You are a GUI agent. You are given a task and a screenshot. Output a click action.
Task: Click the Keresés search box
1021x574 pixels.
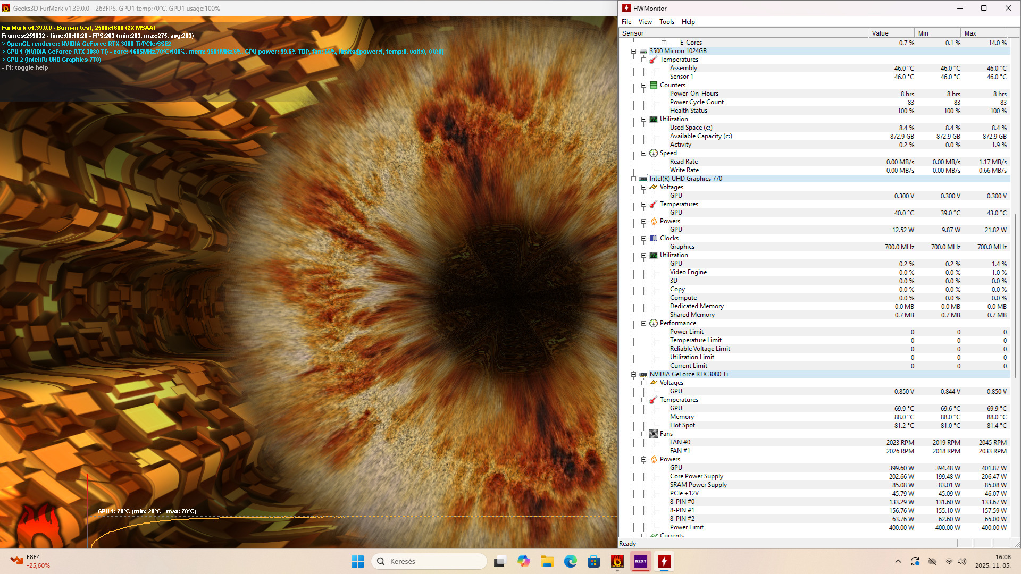click(x=430, y=561)
